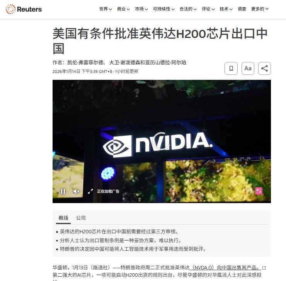This screenshot has height=281, width=286.
Task: Open the 更多的 menu
Action: (260, 9)
